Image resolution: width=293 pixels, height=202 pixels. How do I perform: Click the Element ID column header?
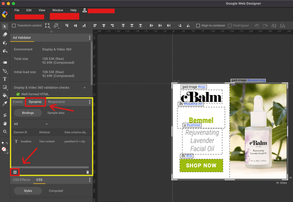pos(20,132)
